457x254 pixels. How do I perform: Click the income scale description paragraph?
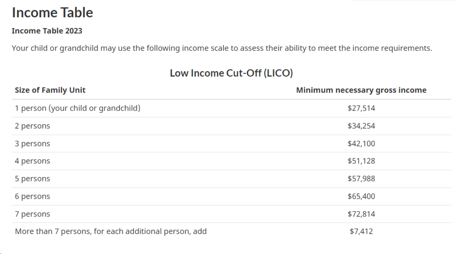(222, 48)
